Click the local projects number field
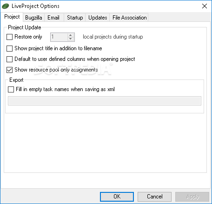The width and height of the screenshot is (212, 204). point(59,37)
